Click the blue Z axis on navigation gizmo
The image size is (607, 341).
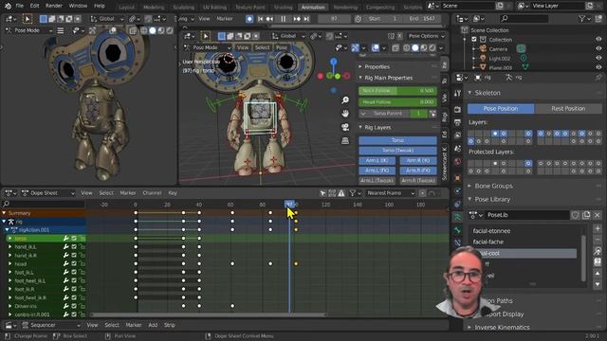pyautogui.click(x=333, y=62)
